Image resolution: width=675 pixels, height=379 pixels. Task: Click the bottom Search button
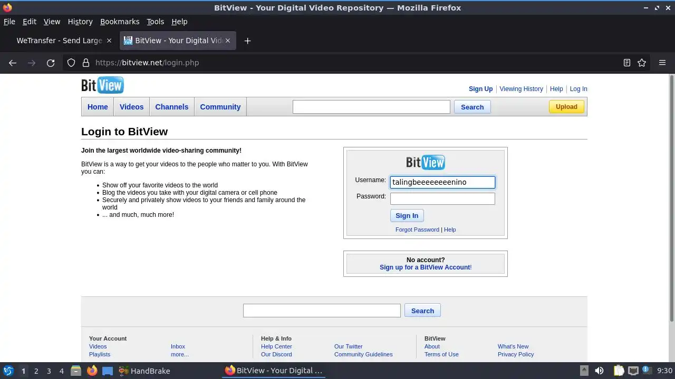(422, 311)
